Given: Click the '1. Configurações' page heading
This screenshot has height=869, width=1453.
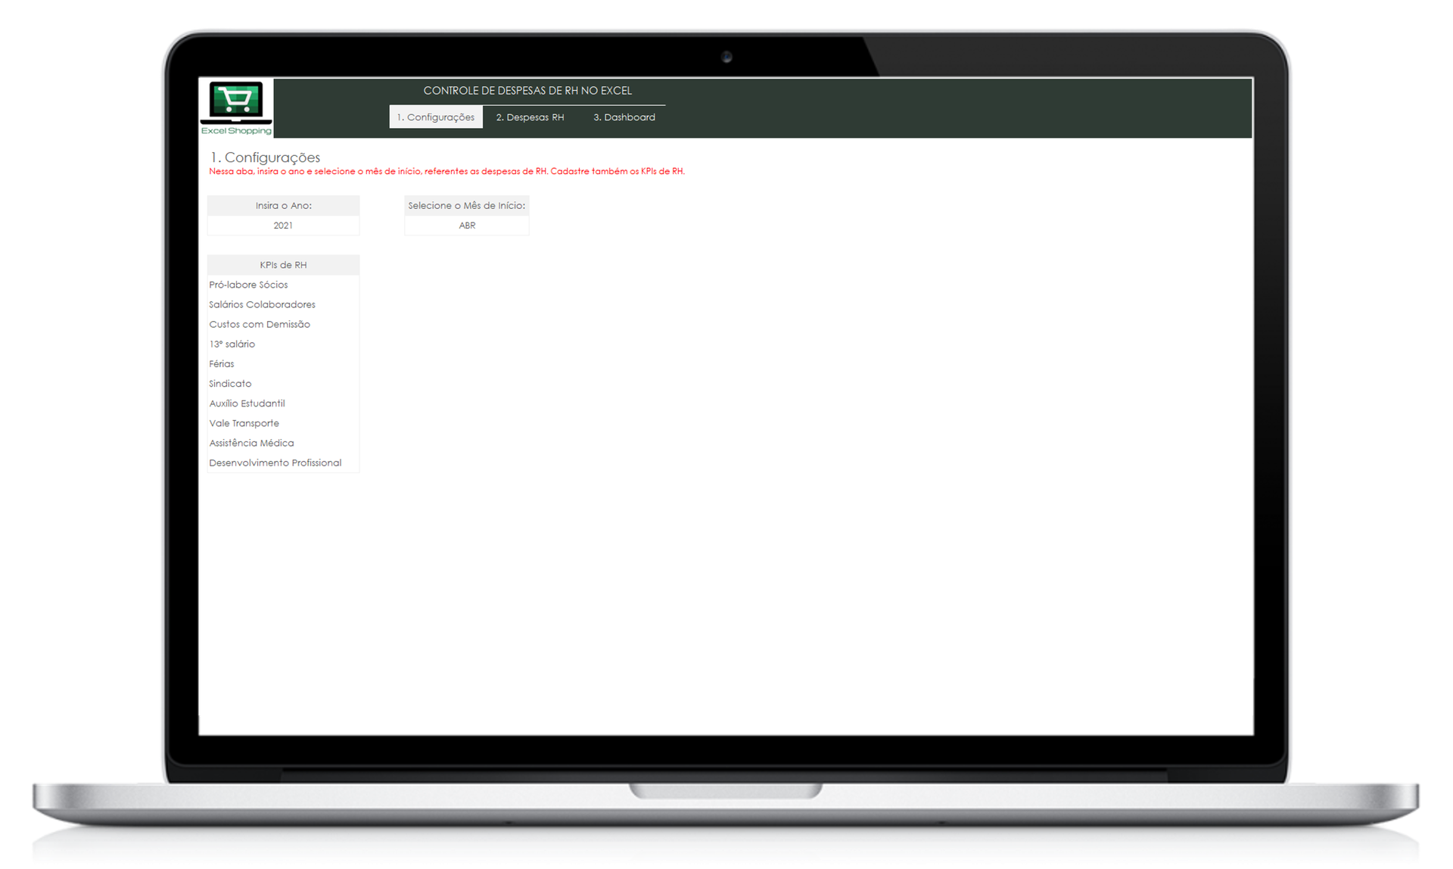Looking at the screenshot, I should click(x=265, y=157).
